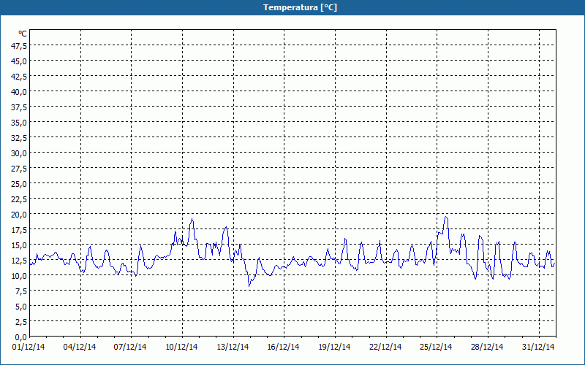
Task: Select the 2,5 y-axis label
Action: click(x=21, y=322)
